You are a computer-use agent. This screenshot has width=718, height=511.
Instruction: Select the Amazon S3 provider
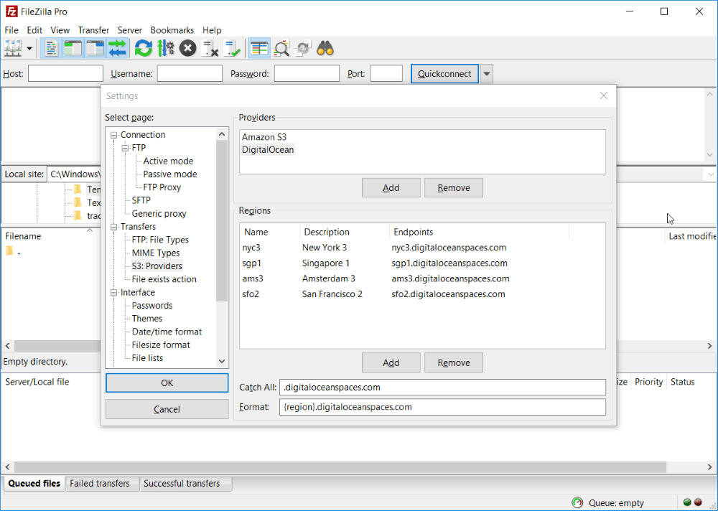point(264,137)
